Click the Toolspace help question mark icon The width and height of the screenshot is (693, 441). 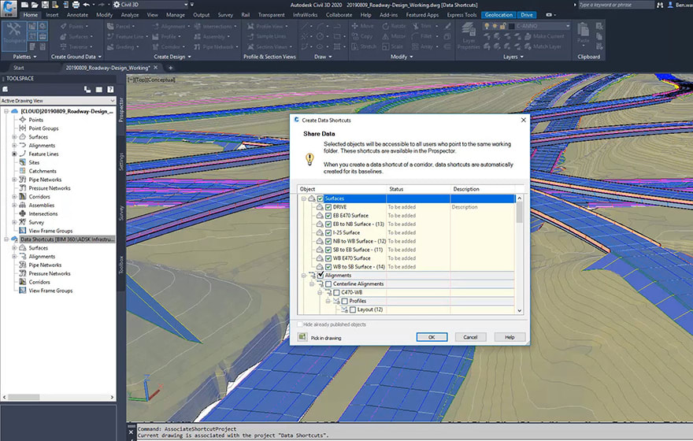coord(110,89)
